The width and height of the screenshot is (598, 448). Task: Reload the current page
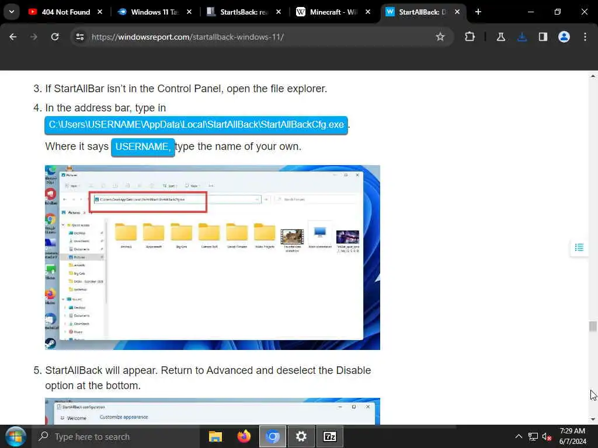pos(55,37)
